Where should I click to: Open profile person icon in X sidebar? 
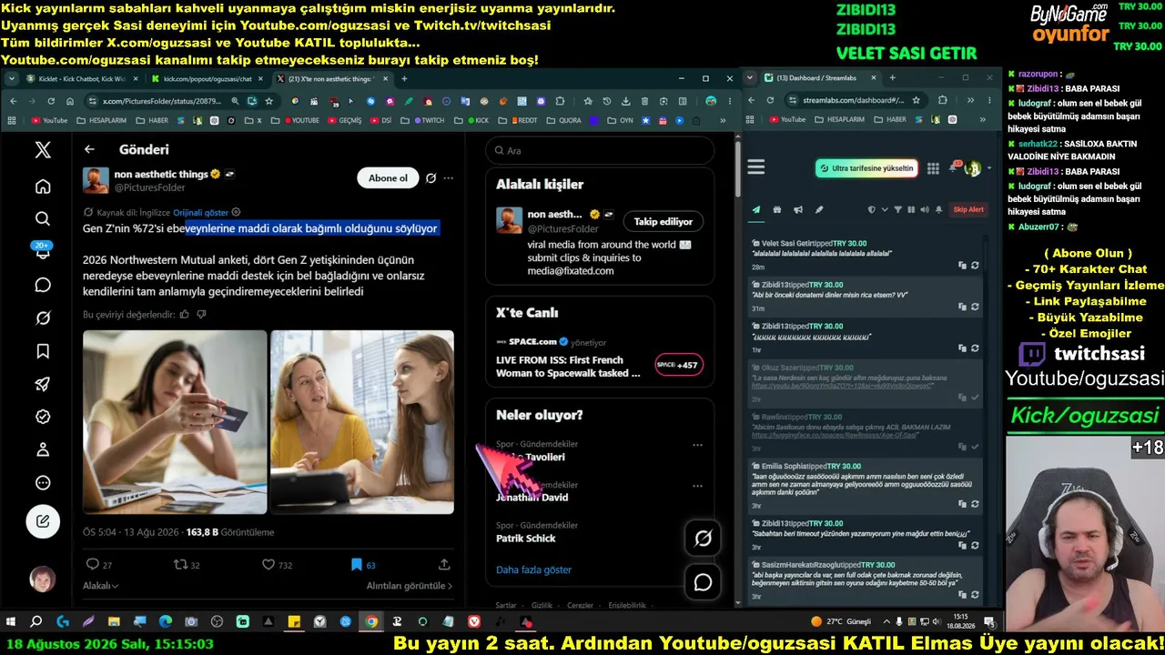[x=43, y=449]
